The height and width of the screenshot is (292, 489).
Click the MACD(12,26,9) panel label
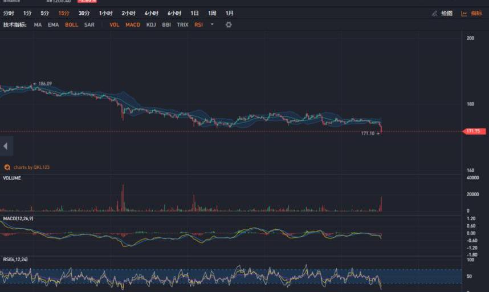click(x=18, y=218)
